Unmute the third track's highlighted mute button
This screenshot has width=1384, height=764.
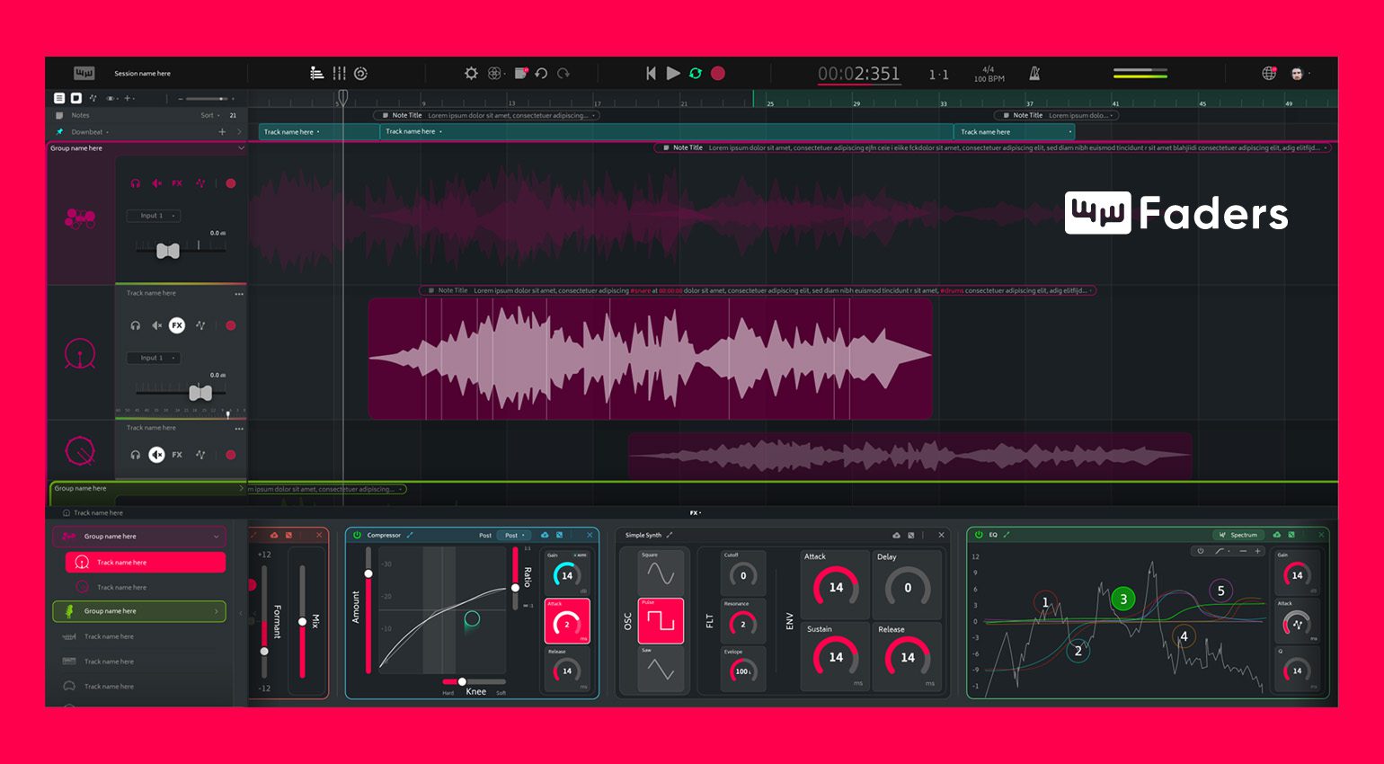pos(156,455)
